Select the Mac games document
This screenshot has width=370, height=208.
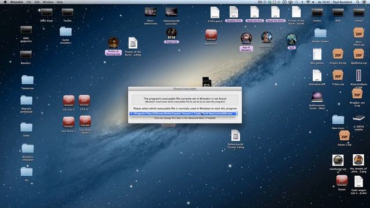(317, 54)
